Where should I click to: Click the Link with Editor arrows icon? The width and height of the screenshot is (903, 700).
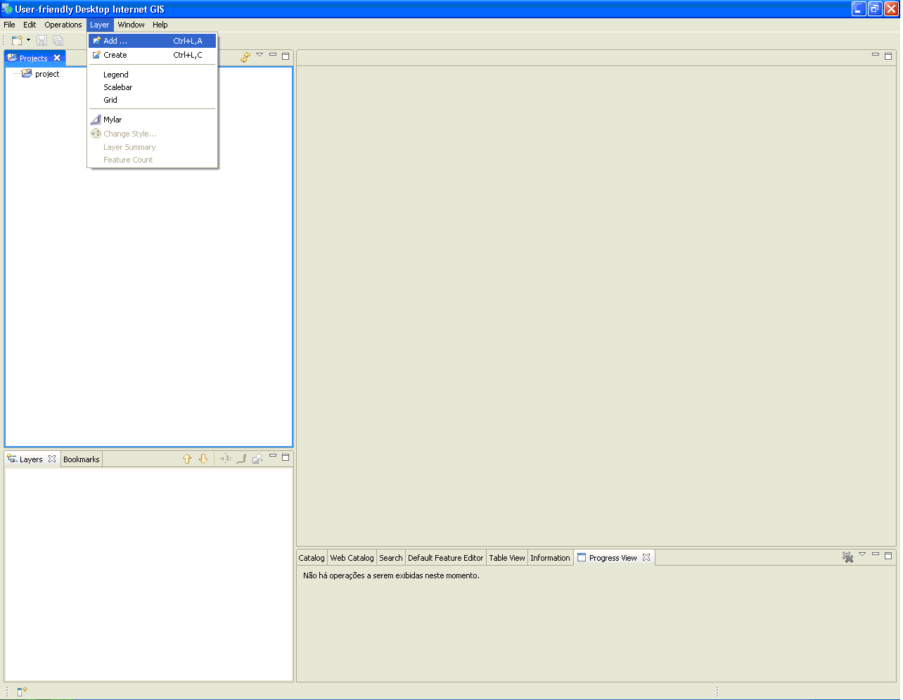(245, 57)
